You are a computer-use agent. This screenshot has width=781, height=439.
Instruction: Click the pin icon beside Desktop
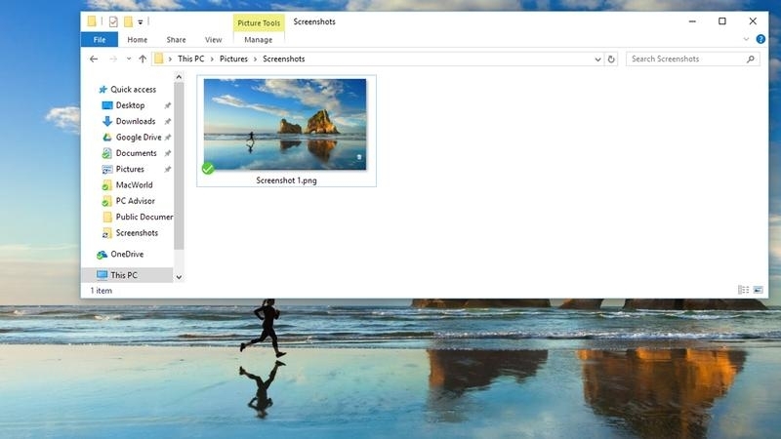[x=168, y=105]
